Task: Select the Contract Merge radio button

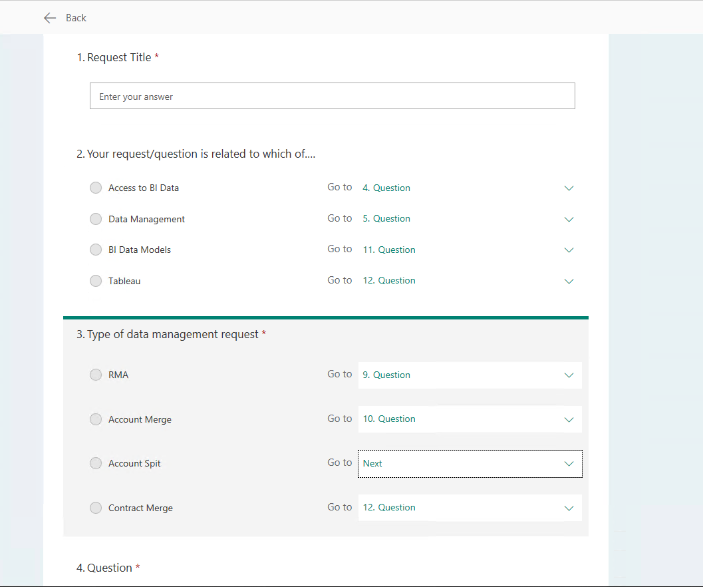Action: [x=96, y=508]
